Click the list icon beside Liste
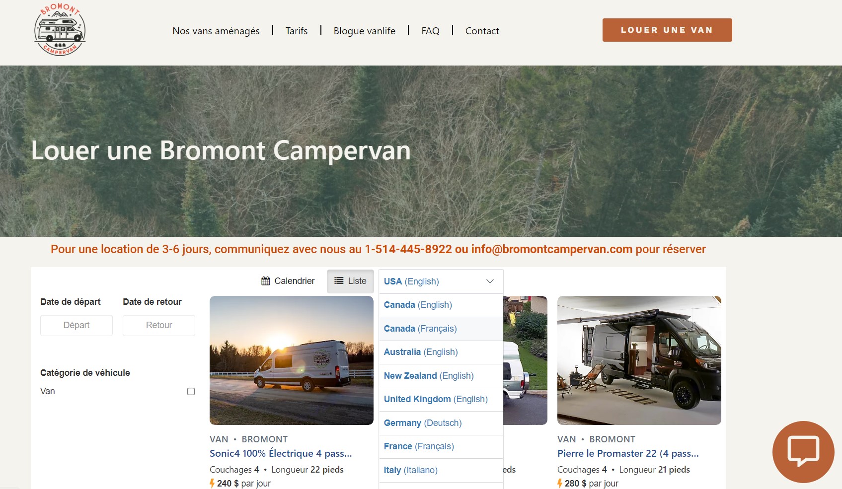Image resolution: width=842 pixels, height=489 pixels. [x=339, y=281]
